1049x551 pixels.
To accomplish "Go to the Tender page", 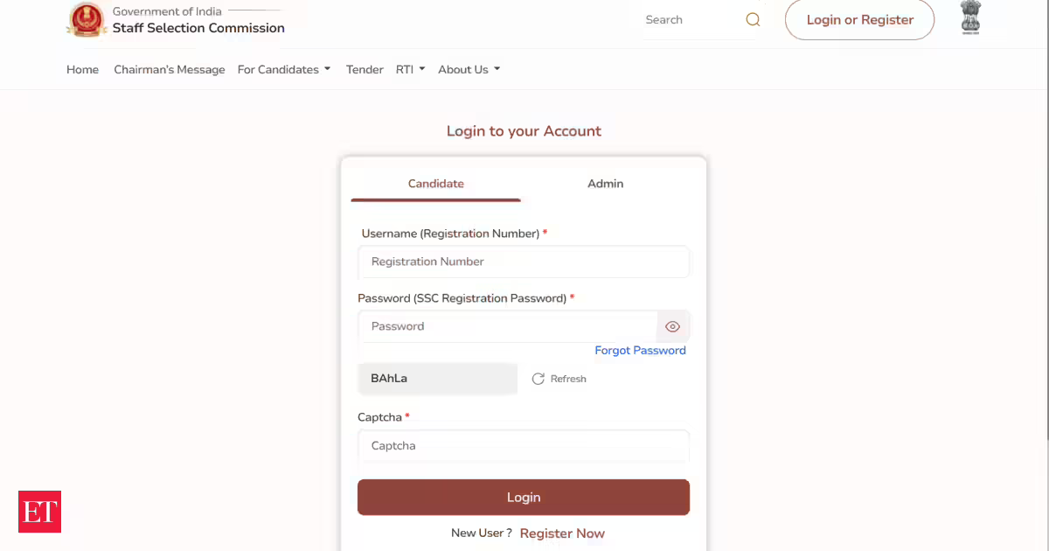I will (x=365, y=70).
